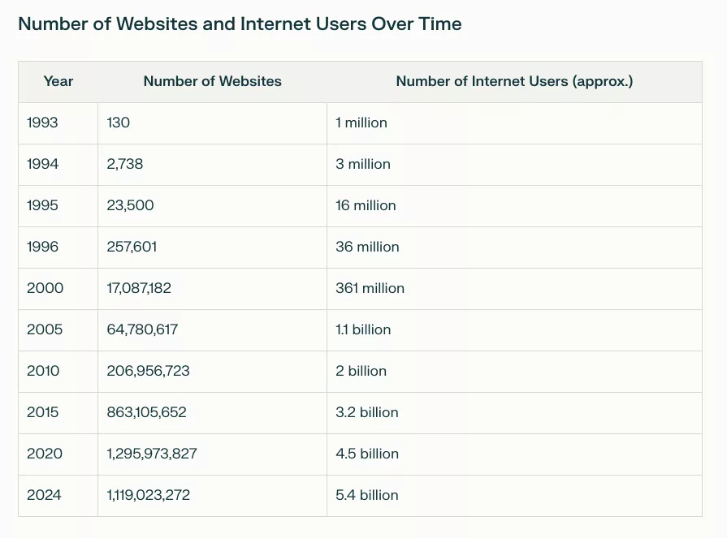Click the 16 million users cell

click(x=366, y=206)
